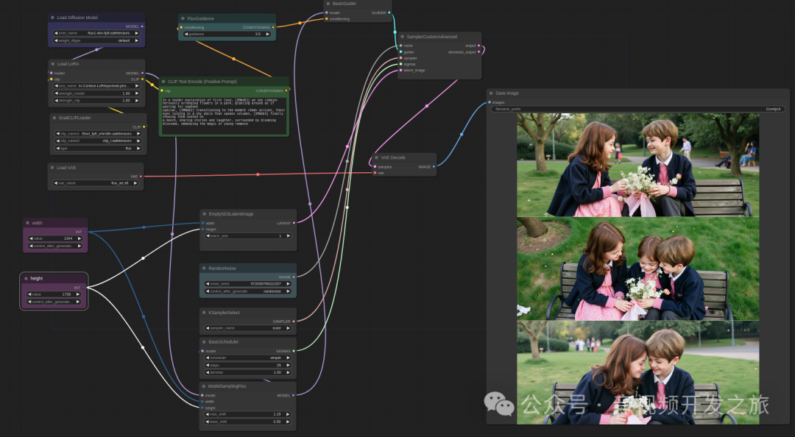This screenshot has width=795, height=437.
Task: Open the bottom output image thumbnail
Action: (637, 372)
